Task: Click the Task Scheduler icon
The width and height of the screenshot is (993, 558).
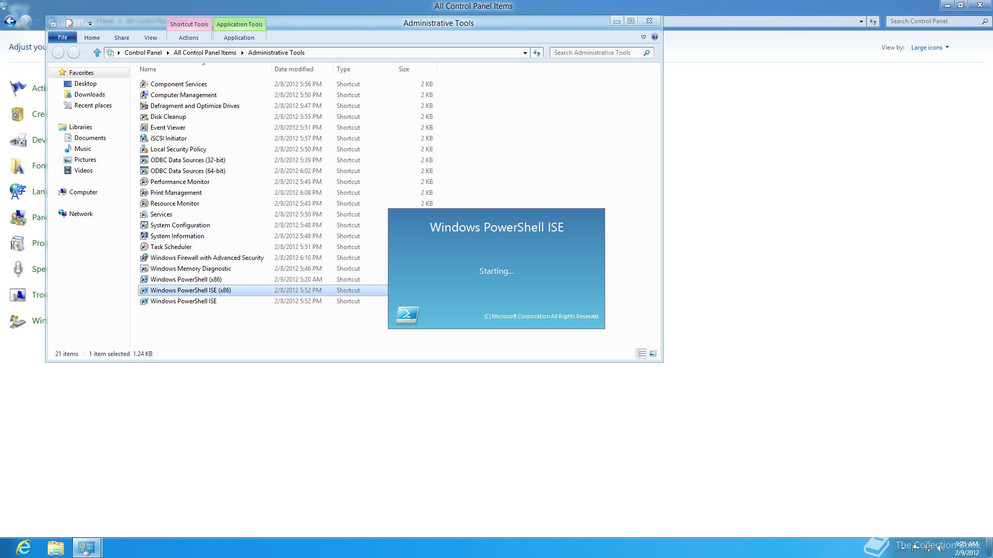Action: point(144,247)
